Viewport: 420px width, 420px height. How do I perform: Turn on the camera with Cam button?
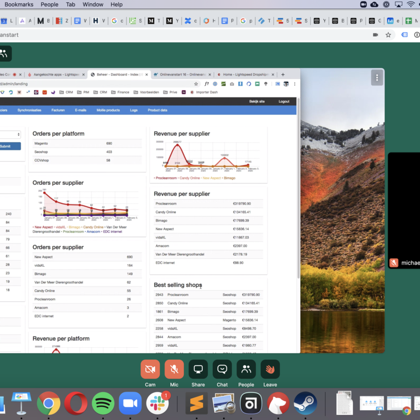pyautogui.click(x=150, y=370)
